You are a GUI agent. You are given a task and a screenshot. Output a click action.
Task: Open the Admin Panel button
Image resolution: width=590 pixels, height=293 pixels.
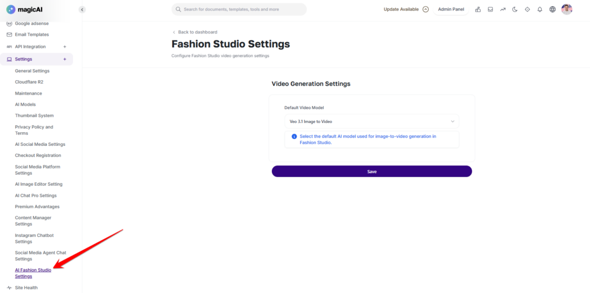tap(451, 9)
